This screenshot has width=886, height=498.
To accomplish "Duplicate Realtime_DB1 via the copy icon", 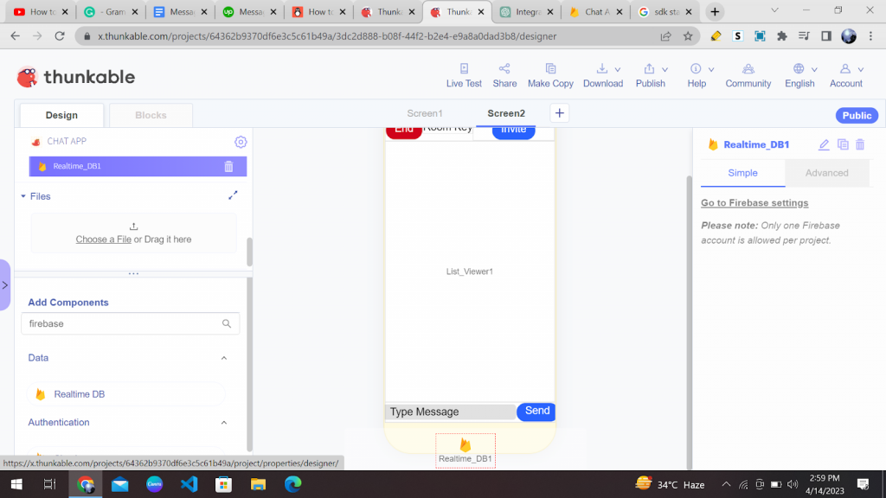I will click(842, 144).
